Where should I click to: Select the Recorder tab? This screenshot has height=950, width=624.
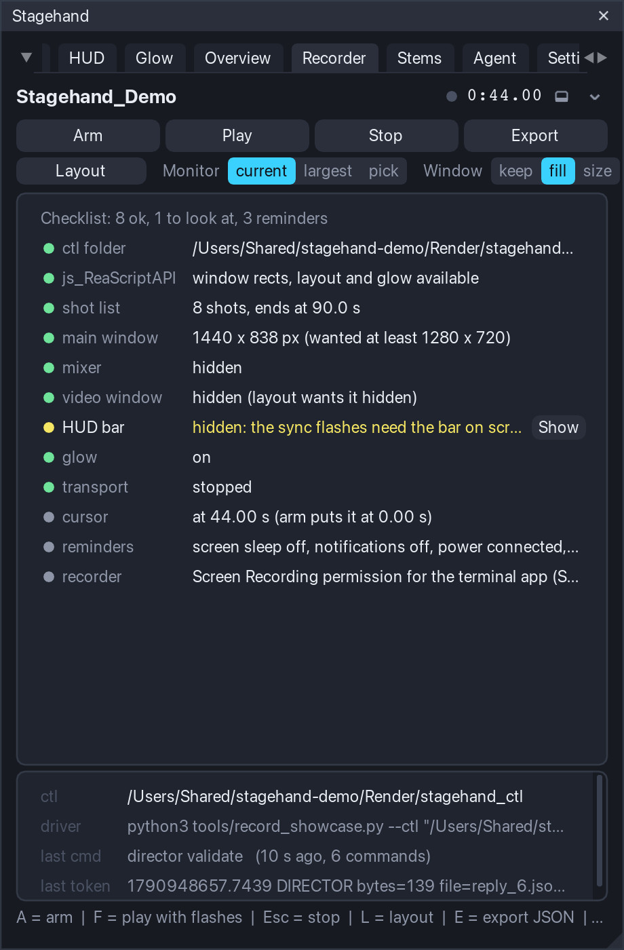pyautogui.click(x=334, y=58)
